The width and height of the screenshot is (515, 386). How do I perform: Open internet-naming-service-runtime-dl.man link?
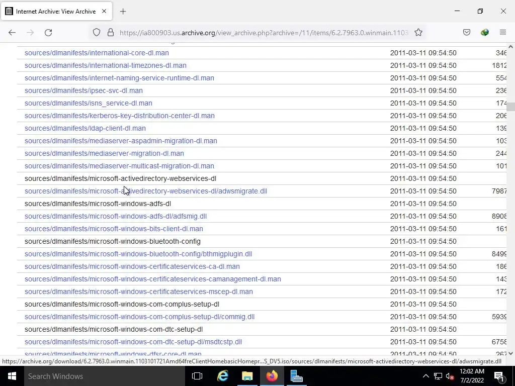tap(119, 78)
